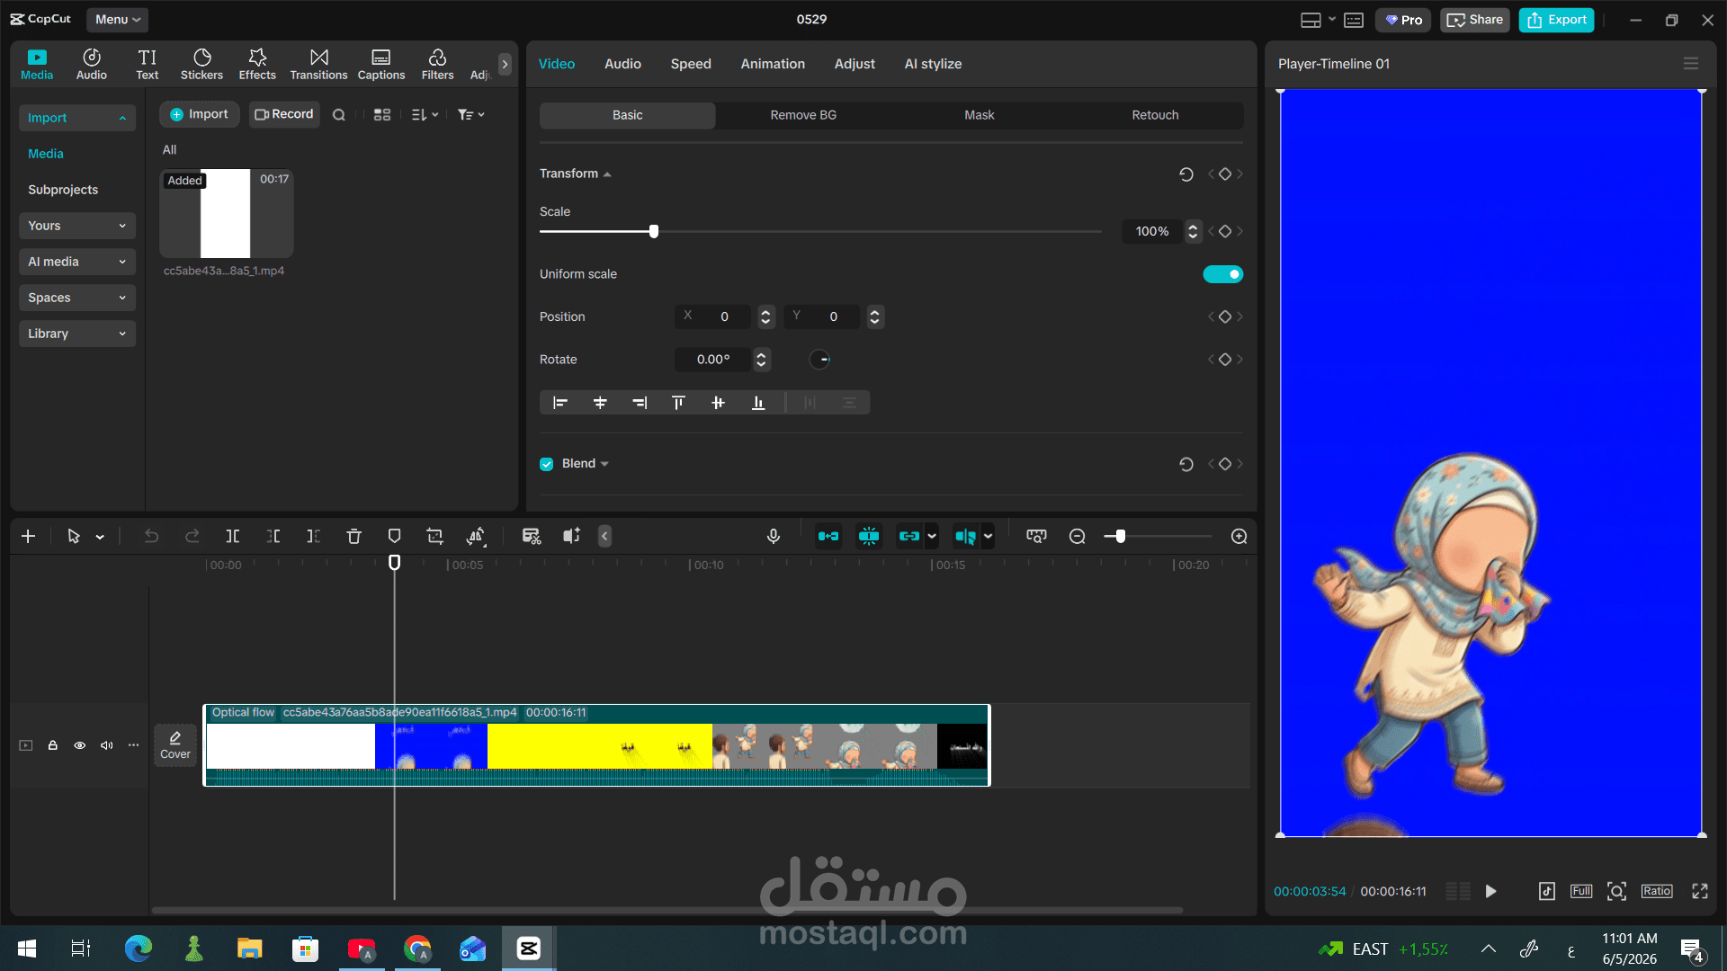Image resolution: width=1727 pixels, height=971 pixels.
Task: Align clip to left edge
Action: pyautogui.click(x=560, y=403)
